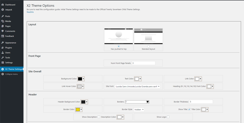244x123 pixels.
Task: Click the gray Link Hover Color swatch
Action: [x=79, y=86]
